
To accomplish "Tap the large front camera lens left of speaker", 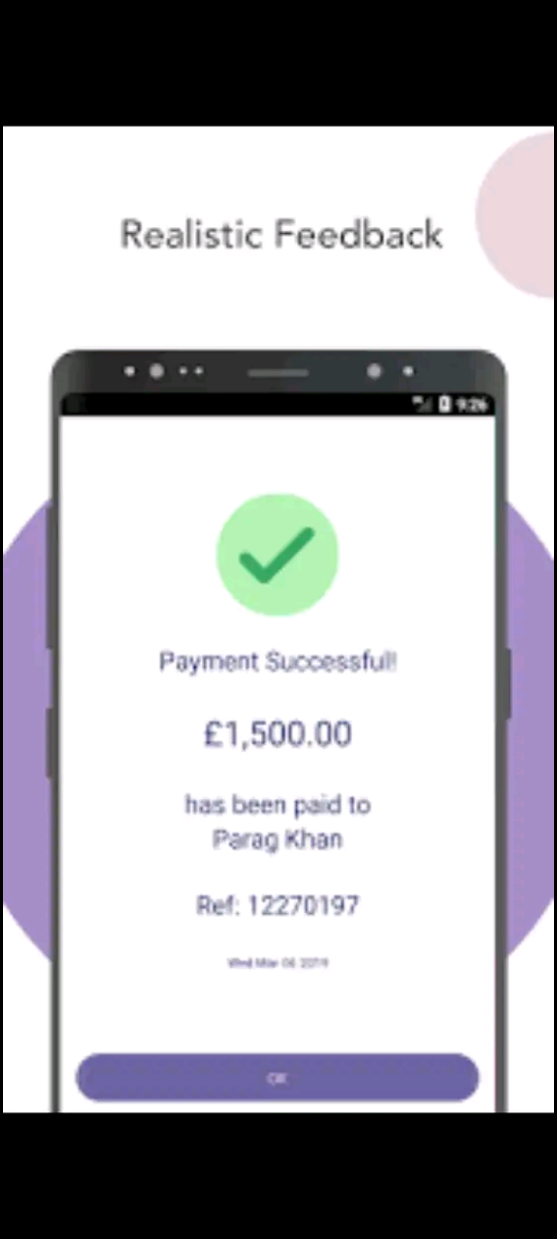I will click(156, 372).
